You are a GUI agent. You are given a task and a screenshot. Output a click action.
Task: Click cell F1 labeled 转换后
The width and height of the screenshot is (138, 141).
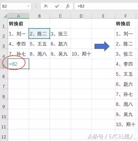coord(126,24)
